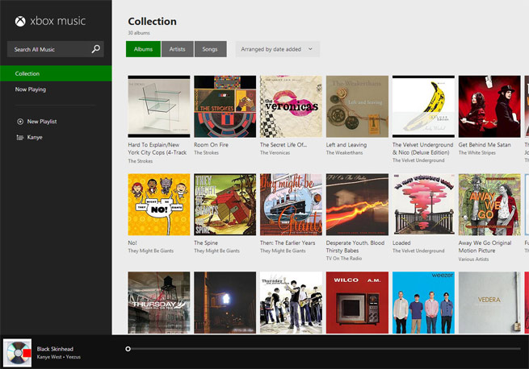Focus the Search All Music field

tap(56, 49)
